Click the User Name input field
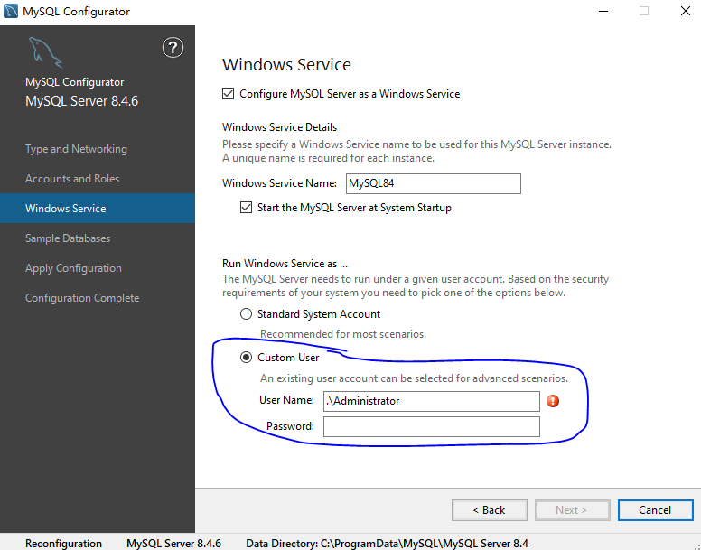 click(x=432, y=401)
